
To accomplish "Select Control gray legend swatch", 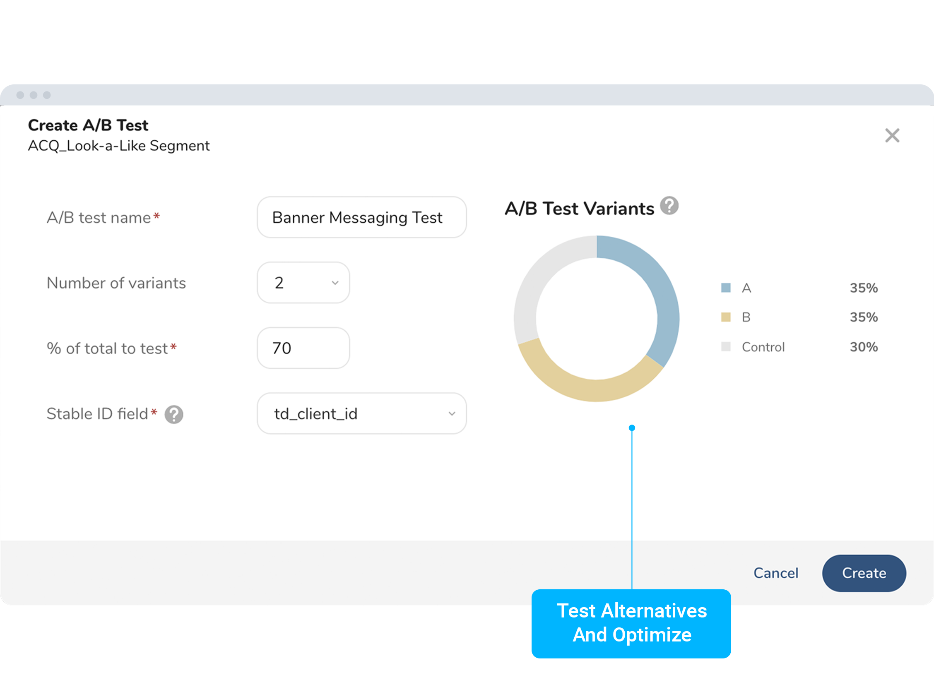I will tap(726, 347).
